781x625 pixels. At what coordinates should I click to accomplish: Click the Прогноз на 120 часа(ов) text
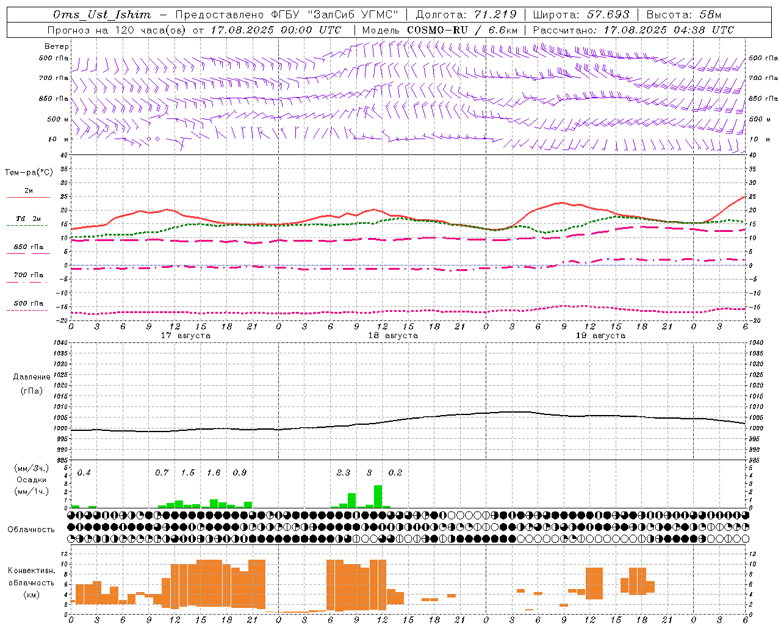click(x=117, y=30)
